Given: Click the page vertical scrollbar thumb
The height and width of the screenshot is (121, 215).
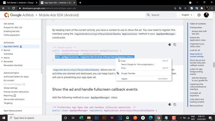Looking at the screenshot, I should click(x=214, y=65).
